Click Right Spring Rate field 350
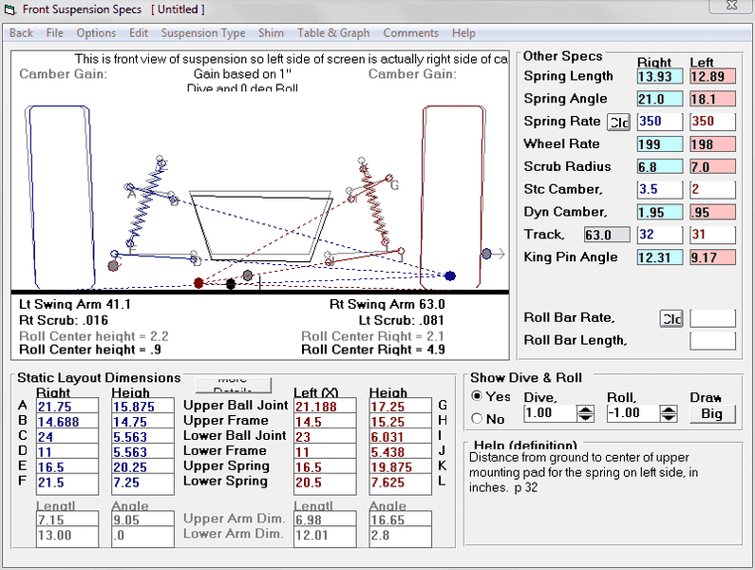 point(660,122)
